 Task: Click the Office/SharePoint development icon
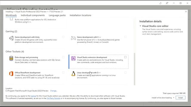[11, 74]
